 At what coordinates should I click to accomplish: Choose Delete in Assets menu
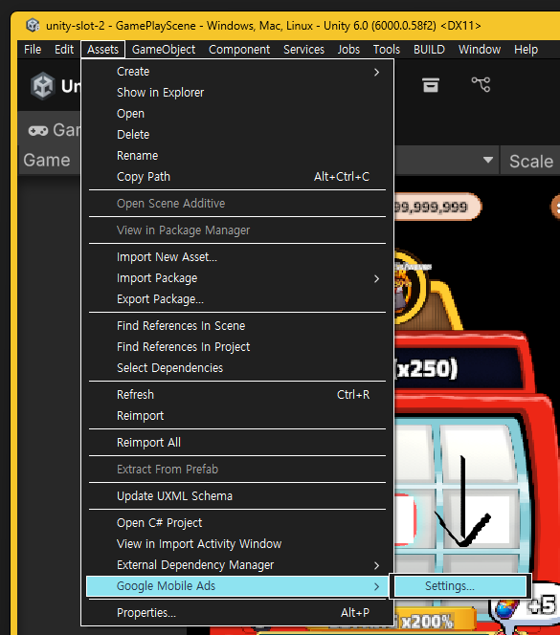point(237,135)
